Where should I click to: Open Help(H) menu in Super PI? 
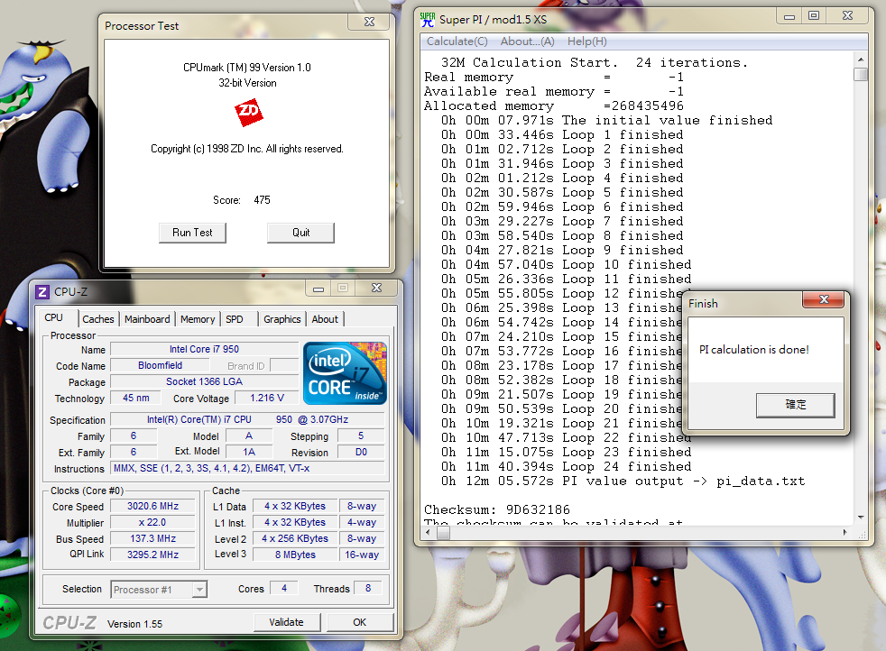[587, 41]
